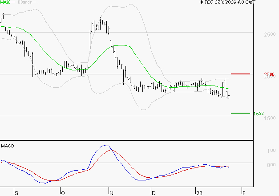Click the TEC copyright timestamp text
The image size is (279, 196).
[x=227, y=2]
